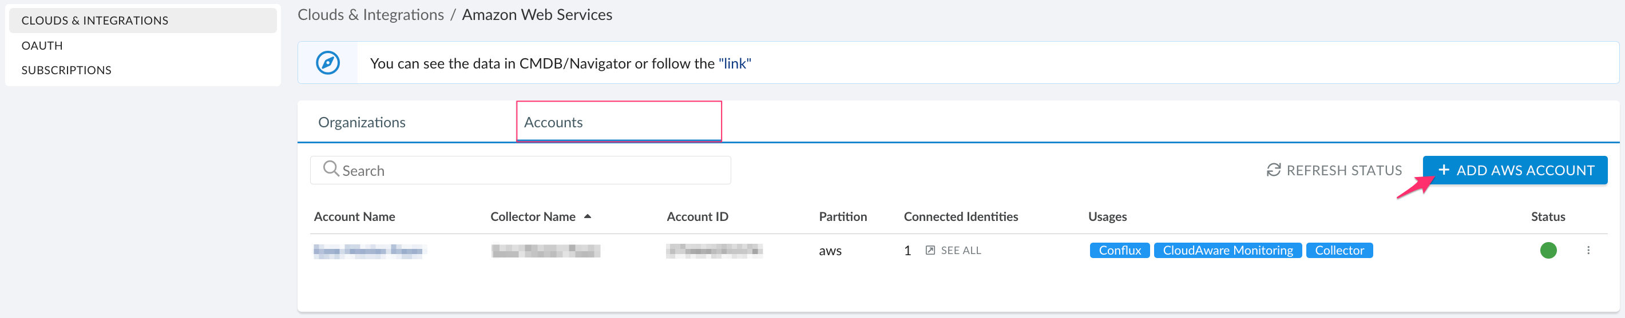Click the See All external-link icon

[x=930, y=251]
